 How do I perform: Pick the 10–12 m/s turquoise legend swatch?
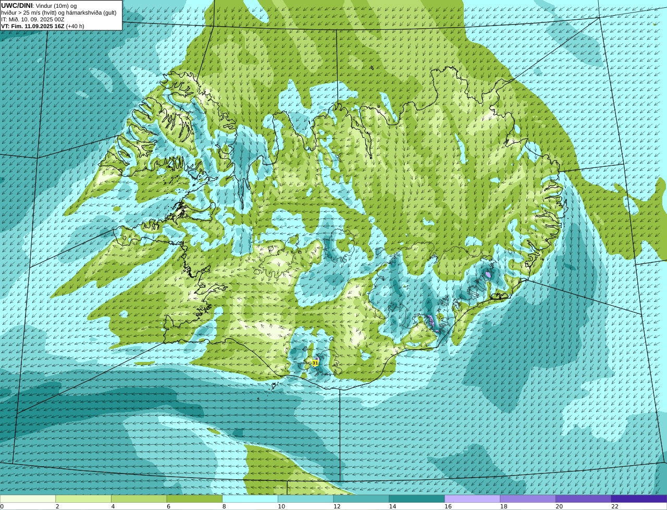306,499
